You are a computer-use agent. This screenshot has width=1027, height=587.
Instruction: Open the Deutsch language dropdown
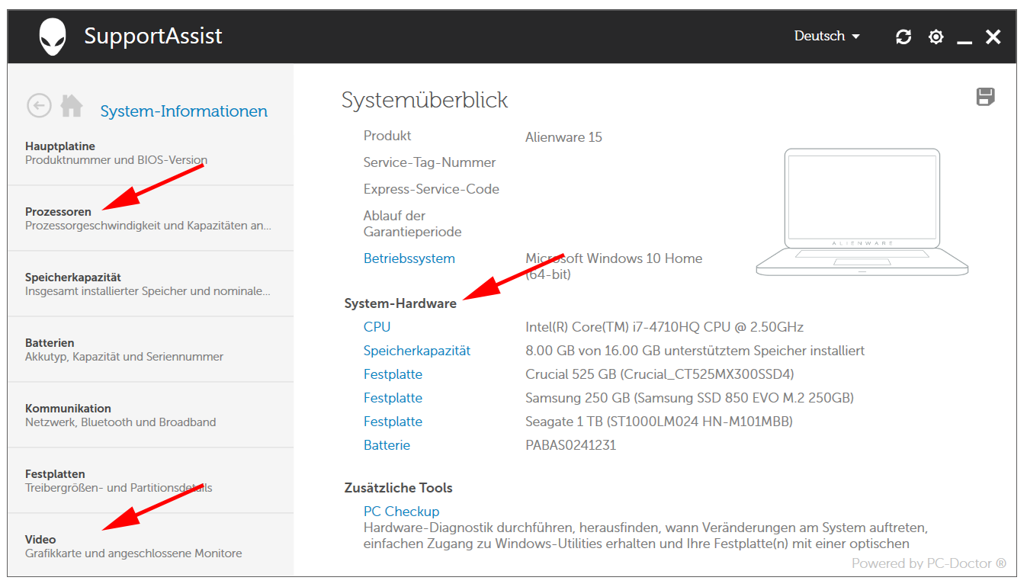[x=826, y=36]
